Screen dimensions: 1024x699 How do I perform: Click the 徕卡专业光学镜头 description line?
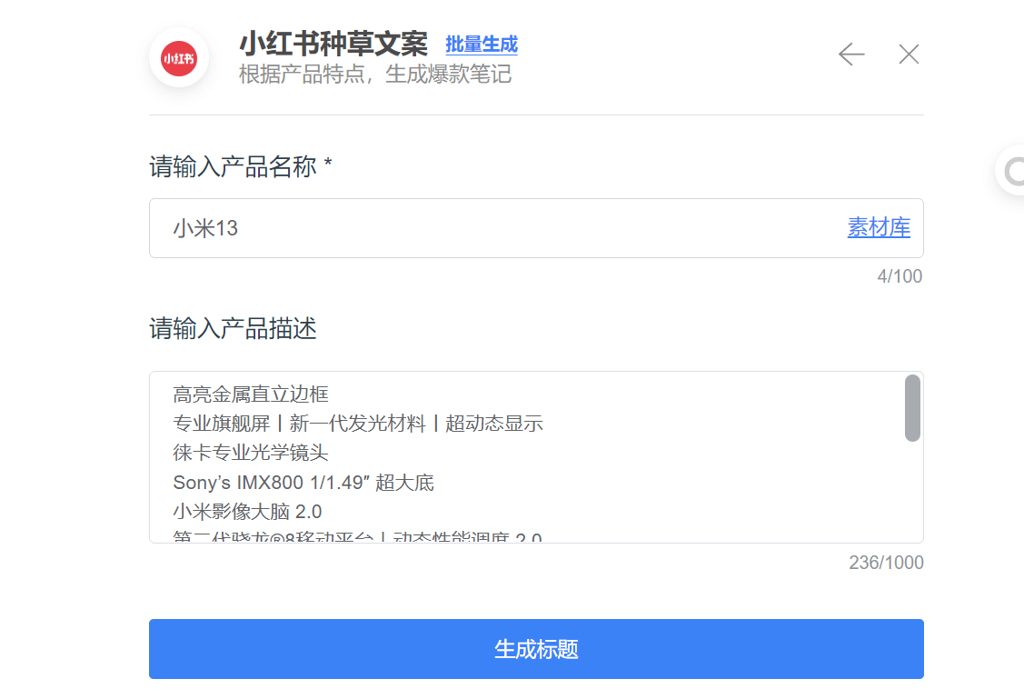point(251,452)
